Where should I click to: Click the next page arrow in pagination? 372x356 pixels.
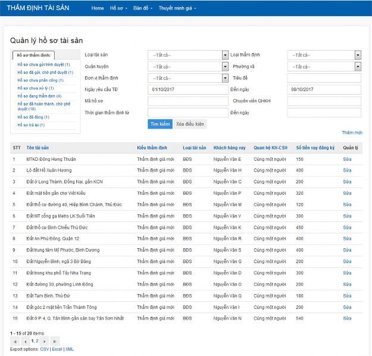[x=45, y=341]
